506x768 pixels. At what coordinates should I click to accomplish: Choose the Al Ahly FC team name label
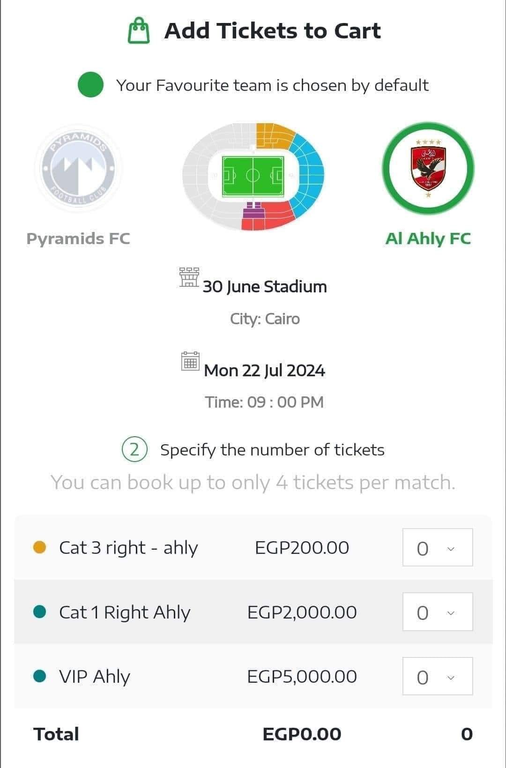(x=428, y=239)
